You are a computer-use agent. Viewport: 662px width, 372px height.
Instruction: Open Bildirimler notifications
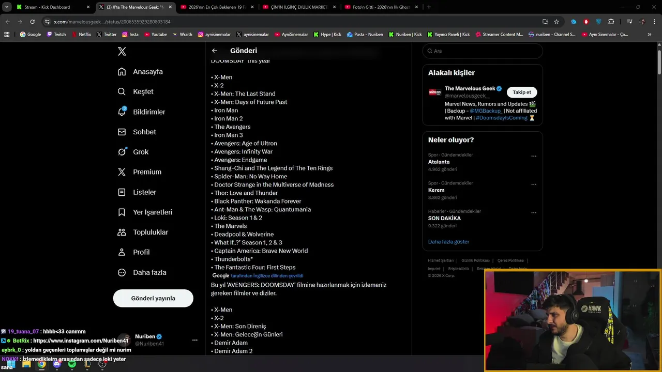pyautogui.click(x=141, y=112)
